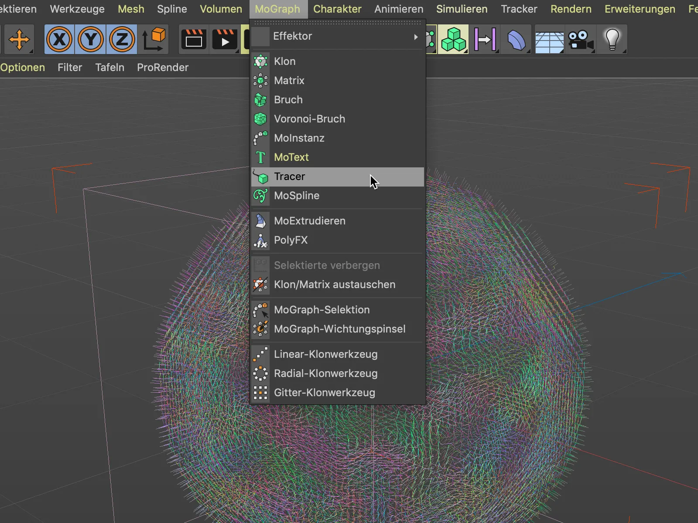The height and width of the screenshot is (523, 698).
Task: Open the Werkzeuge menu
Action: (x=77, y=9)
